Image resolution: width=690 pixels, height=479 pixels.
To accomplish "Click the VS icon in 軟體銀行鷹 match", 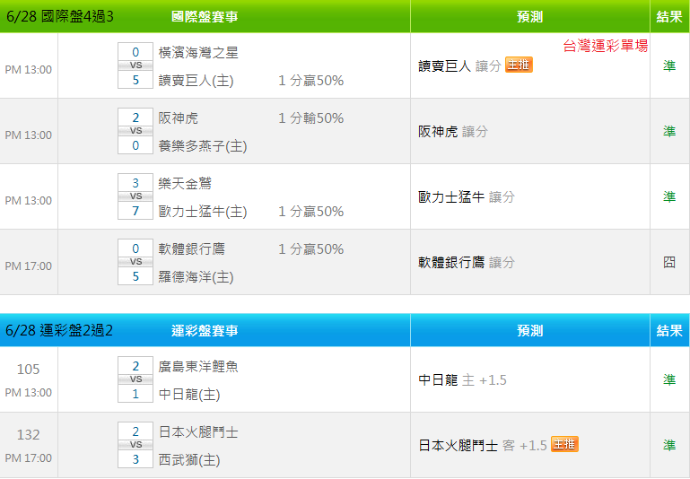I will (135, 262).
